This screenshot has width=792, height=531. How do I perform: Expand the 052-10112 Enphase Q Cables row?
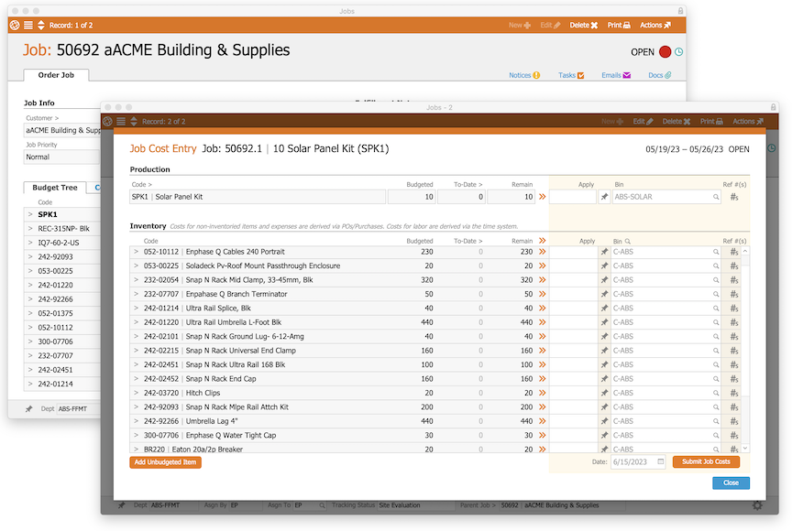click(x=136, y=252)
